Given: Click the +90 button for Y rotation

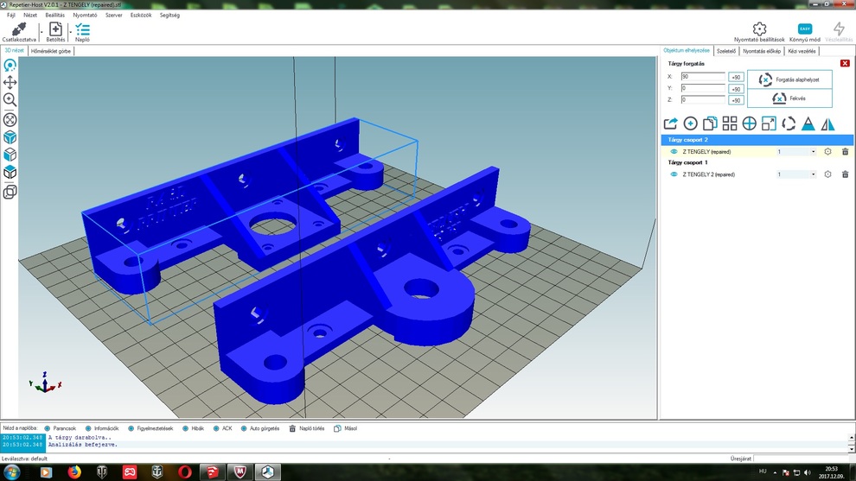Looking at the screenshot, I should 736,89.
